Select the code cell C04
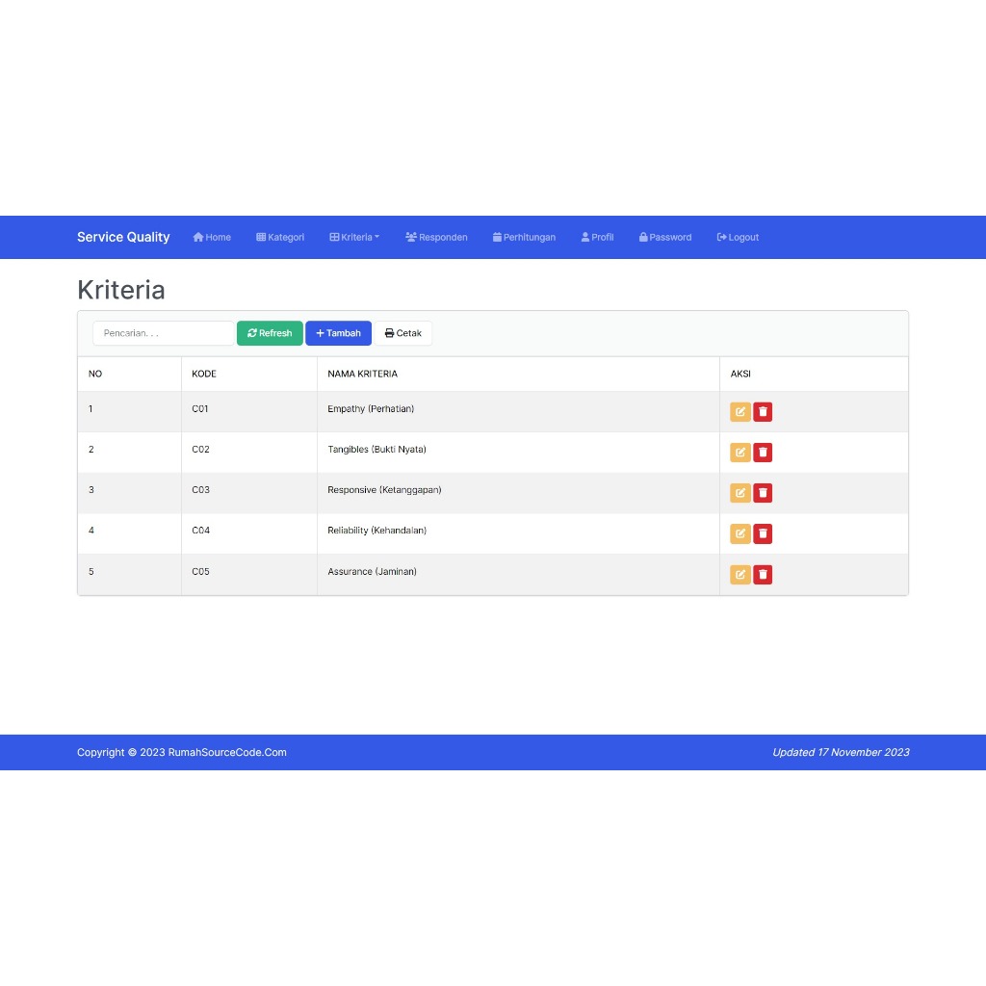Screen dimensions: 986x986 [x=249, y=533]
